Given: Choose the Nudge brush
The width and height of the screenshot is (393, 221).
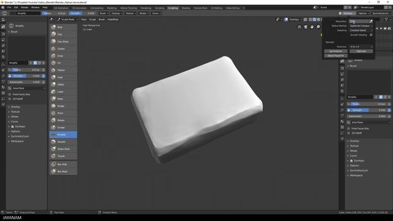Looking at the screenshot, I should (x=63, y=106).
